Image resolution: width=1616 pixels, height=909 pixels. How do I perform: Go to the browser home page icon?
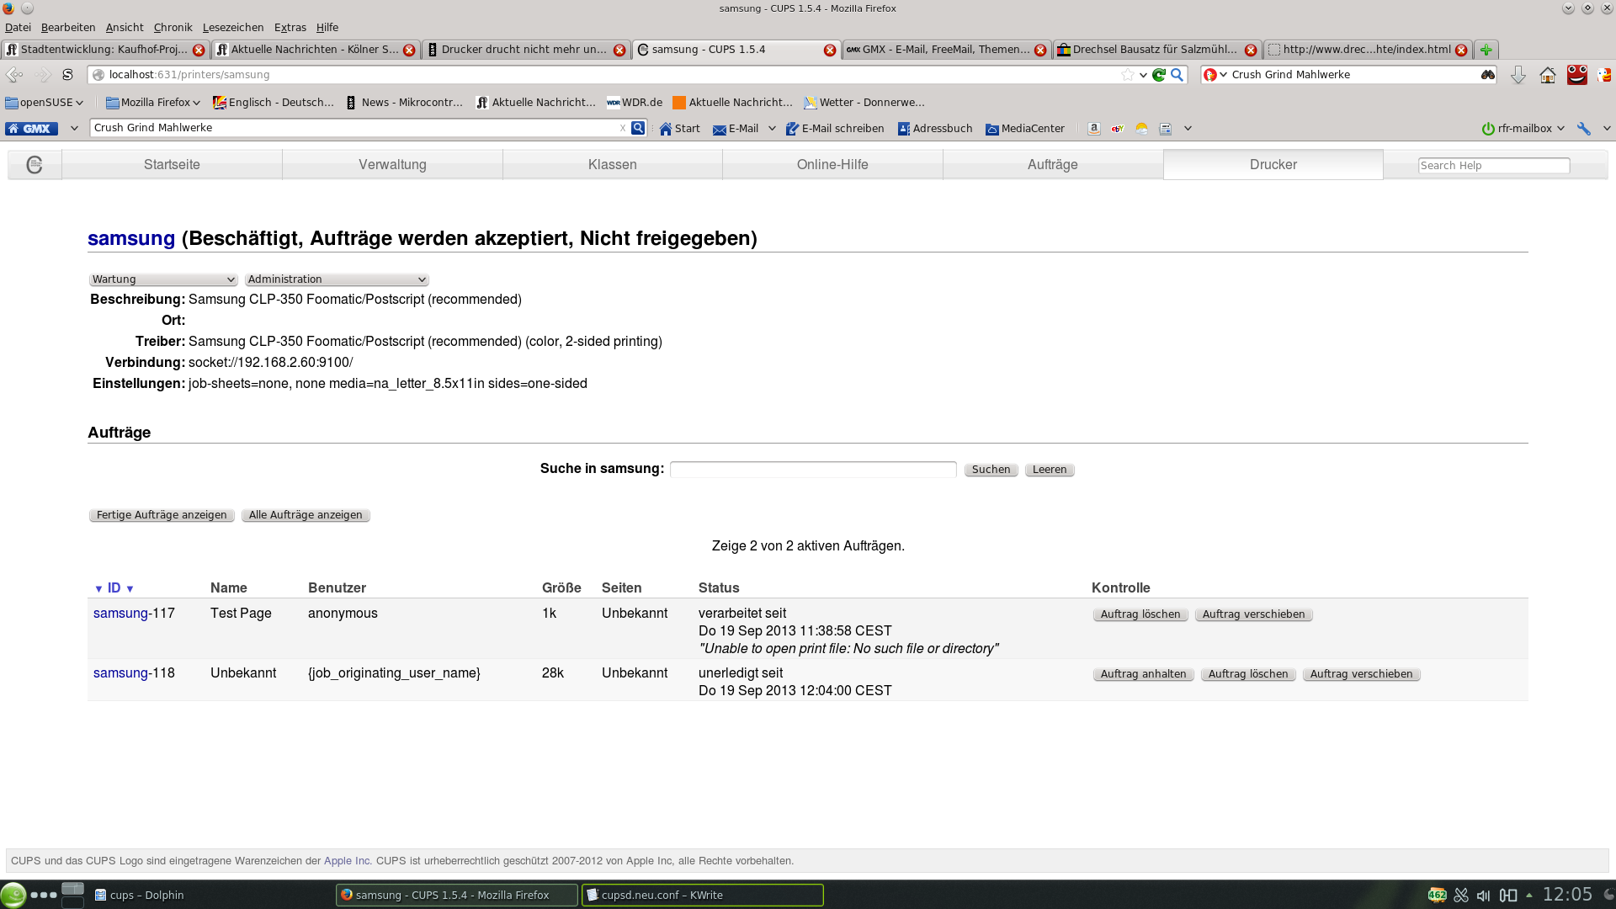point(1547,75)
